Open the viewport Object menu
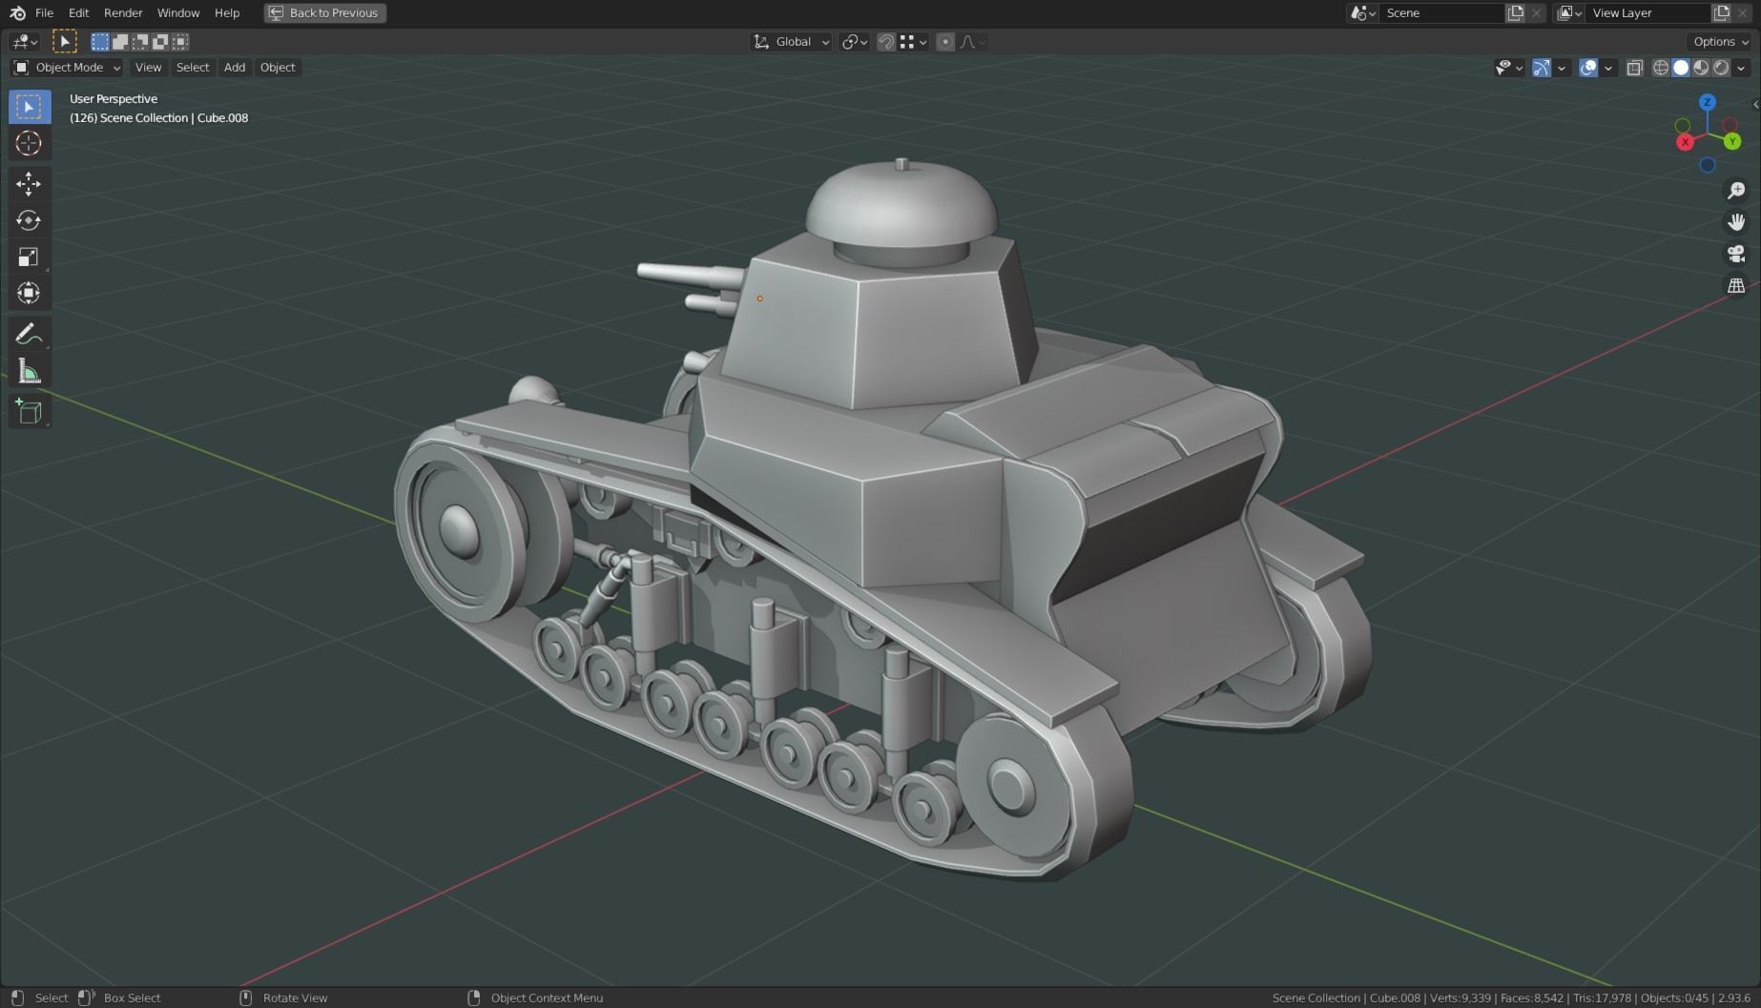Viewport: 1761px width, 1008px height. (x=278, y=67)
